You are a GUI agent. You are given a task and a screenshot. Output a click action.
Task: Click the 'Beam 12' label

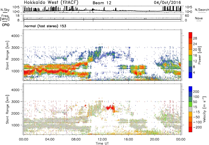tap(102, 3)
